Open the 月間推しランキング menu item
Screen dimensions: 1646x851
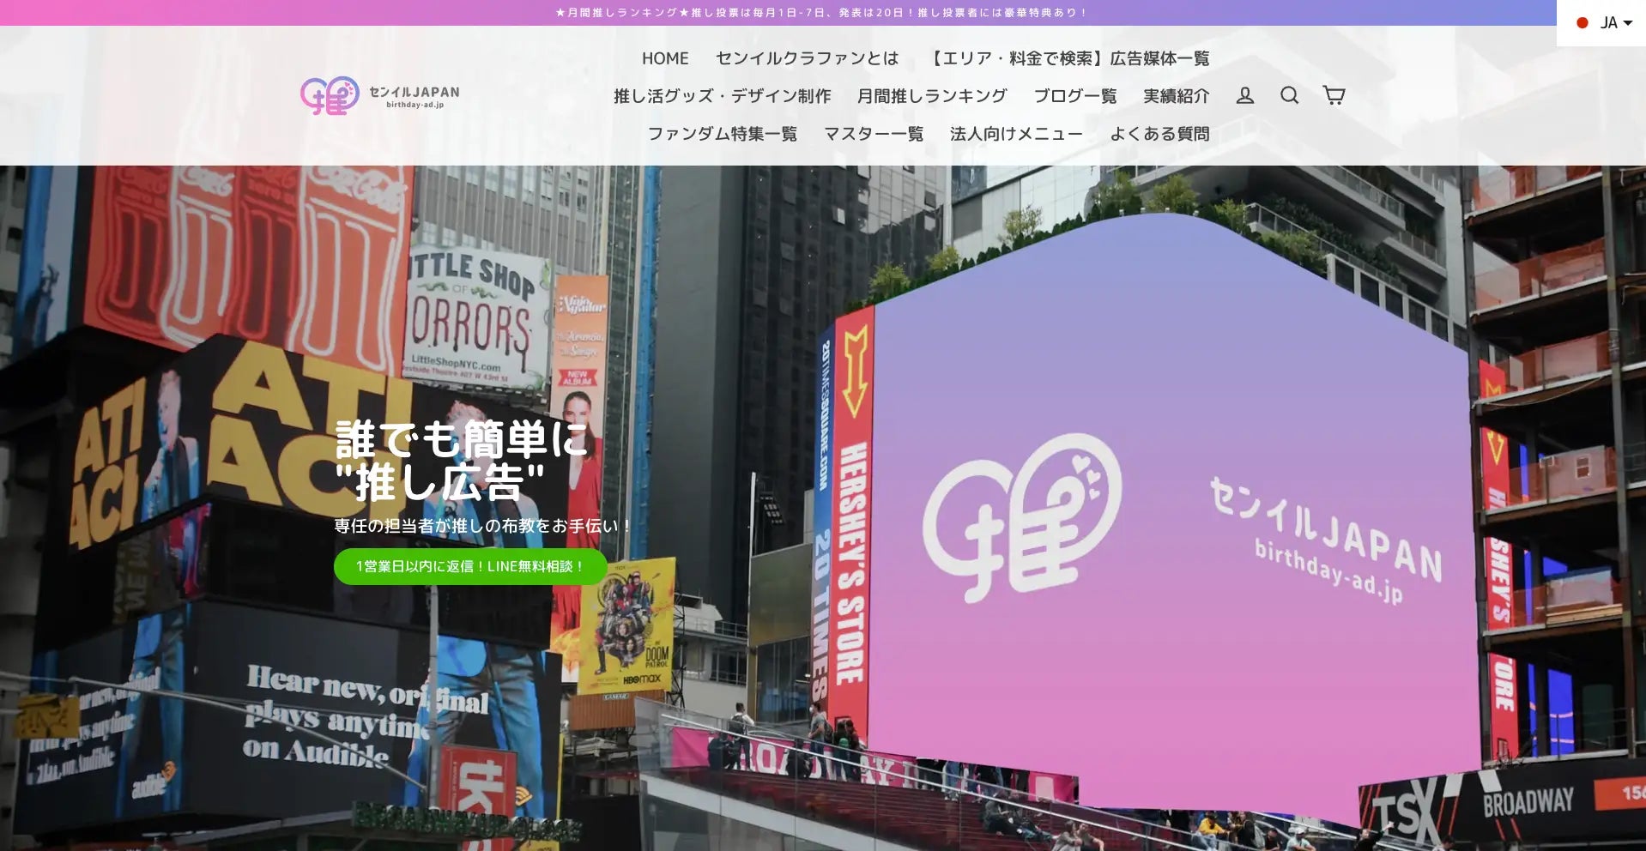coord(932,96)
